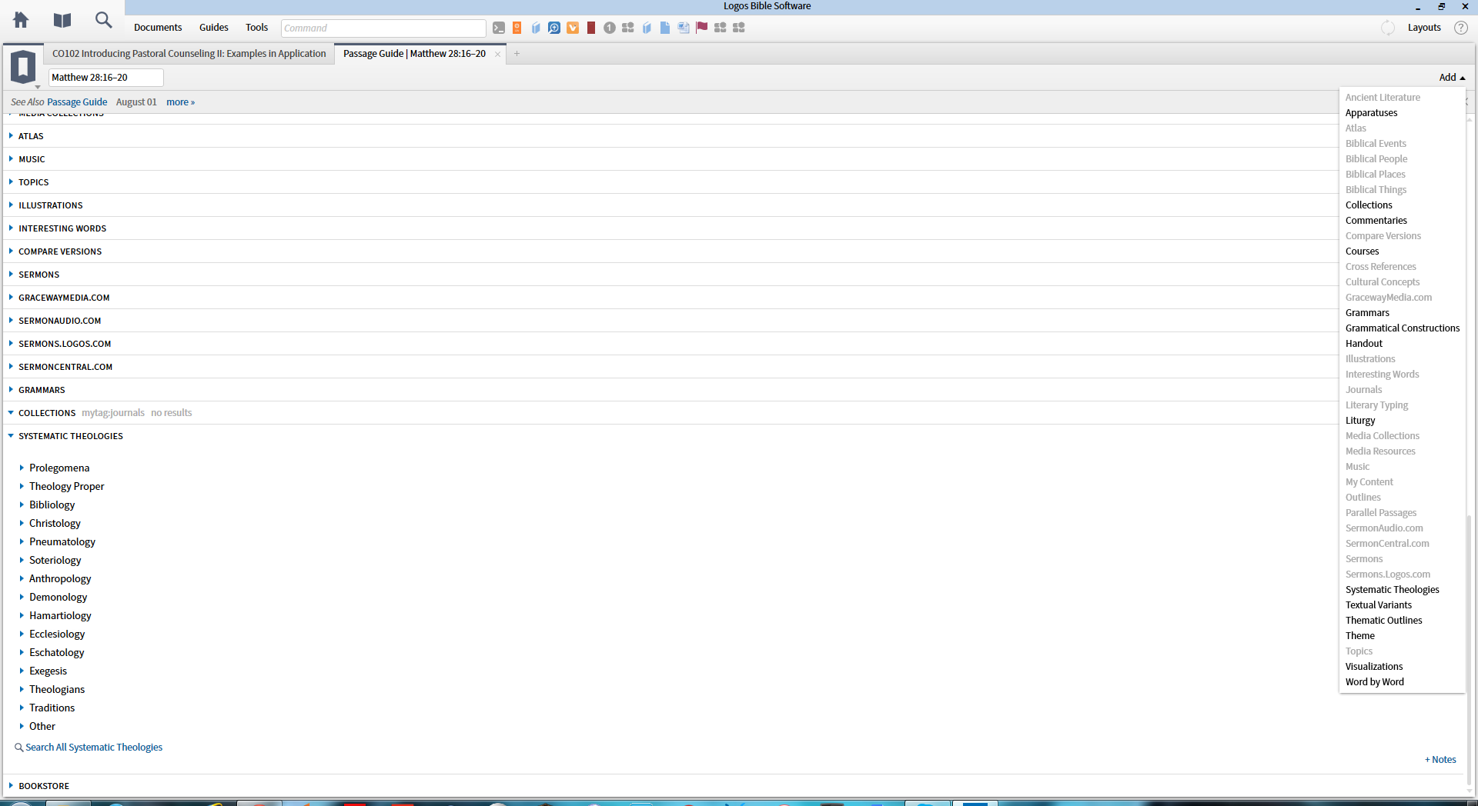
Task: Follow the Passage Guide See Also link
Action: [x=77, y=102]
